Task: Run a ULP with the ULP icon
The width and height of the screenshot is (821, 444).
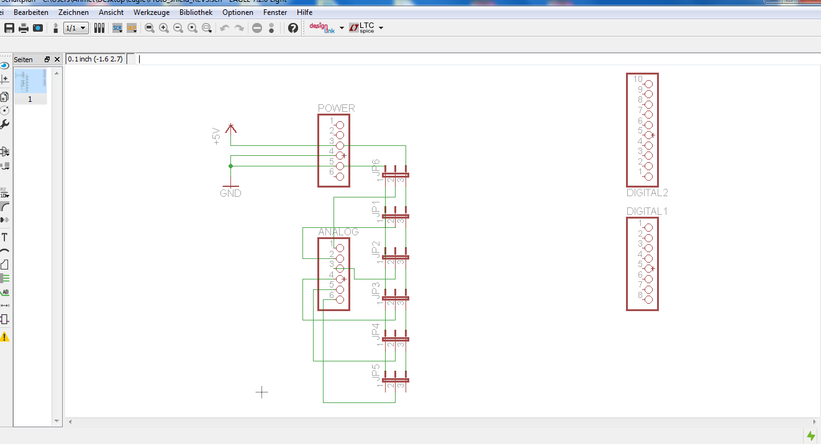Action: click(x=132, y=28)
